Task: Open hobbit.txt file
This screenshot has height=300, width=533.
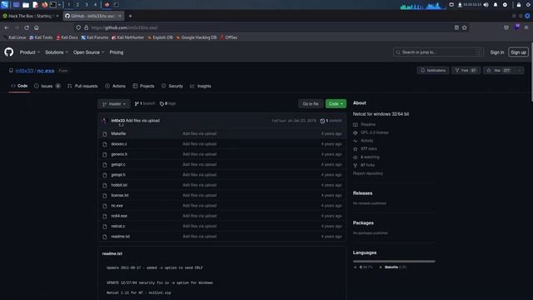Action: pyautogui.click(x=119, y=185)
